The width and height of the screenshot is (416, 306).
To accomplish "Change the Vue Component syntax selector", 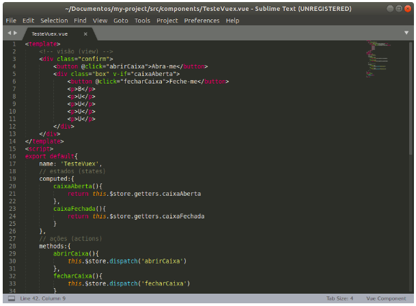I will tap(386, 298).
